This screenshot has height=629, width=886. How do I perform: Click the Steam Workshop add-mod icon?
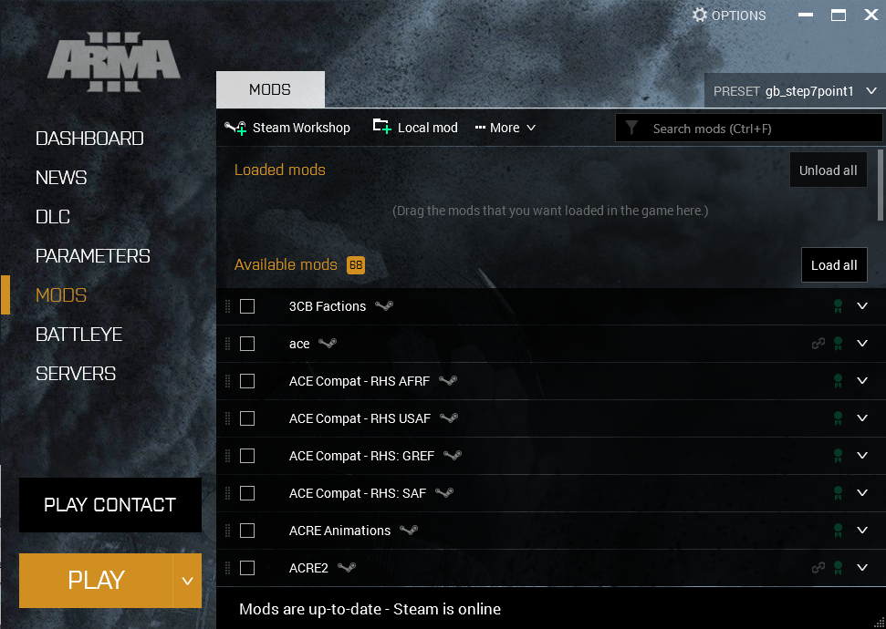pos(235,128)
